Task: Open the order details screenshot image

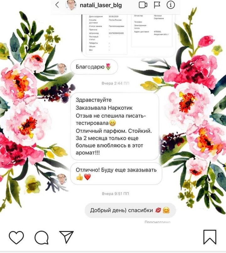Action: click(128, 35)
